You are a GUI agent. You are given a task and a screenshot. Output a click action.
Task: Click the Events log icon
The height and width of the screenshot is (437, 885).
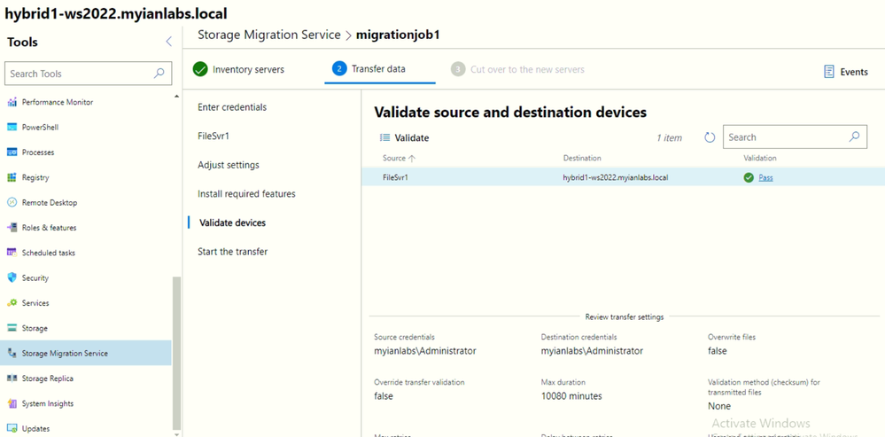tap(829, 72)
